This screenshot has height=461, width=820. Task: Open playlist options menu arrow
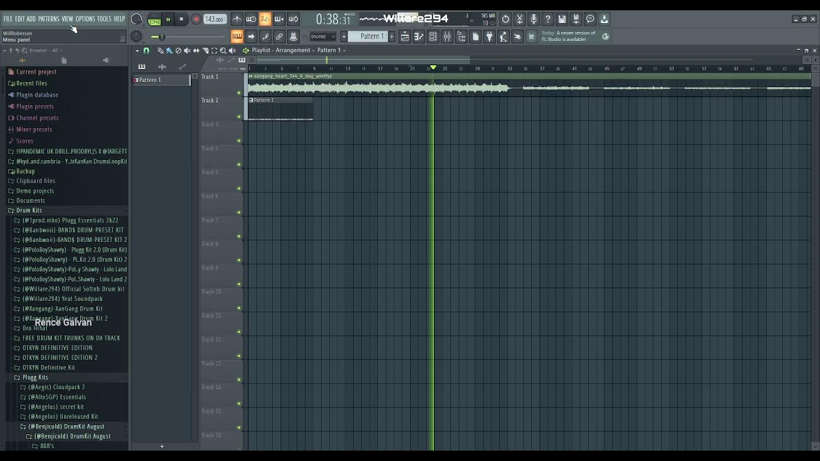point(138,50)
